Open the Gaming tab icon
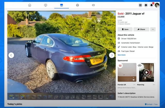Screen dimensions: 165x108 (93, 5)
